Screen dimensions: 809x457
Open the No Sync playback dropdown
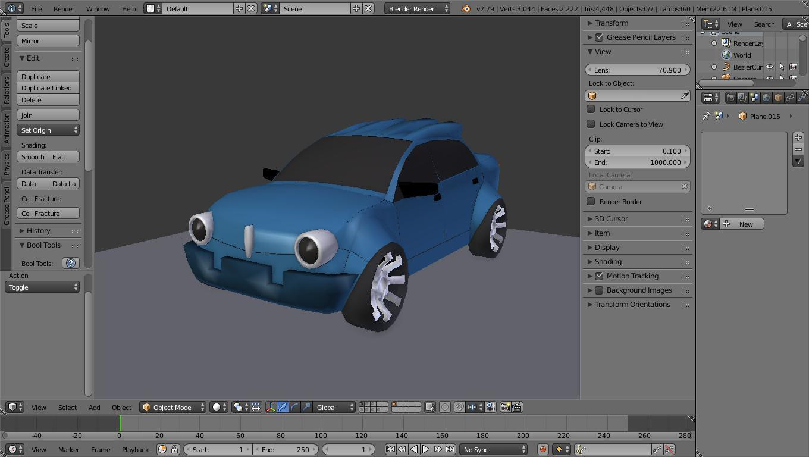tap(494, 449)
